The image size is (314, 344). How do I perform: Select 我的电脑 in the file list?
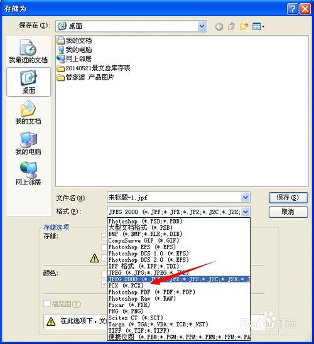[74, 50]
